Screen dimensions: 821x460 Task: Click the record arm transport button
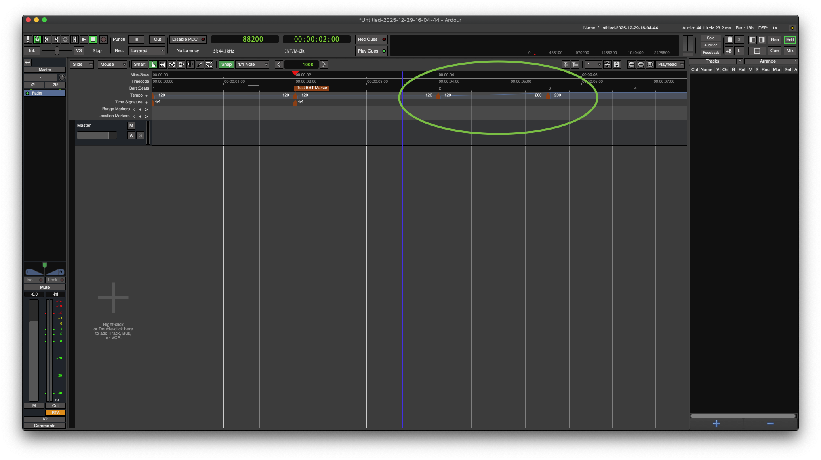tap(103, 39)
